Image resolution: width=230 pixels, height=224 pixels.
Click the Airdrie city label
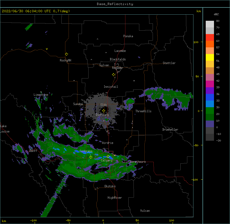[108, 143]
